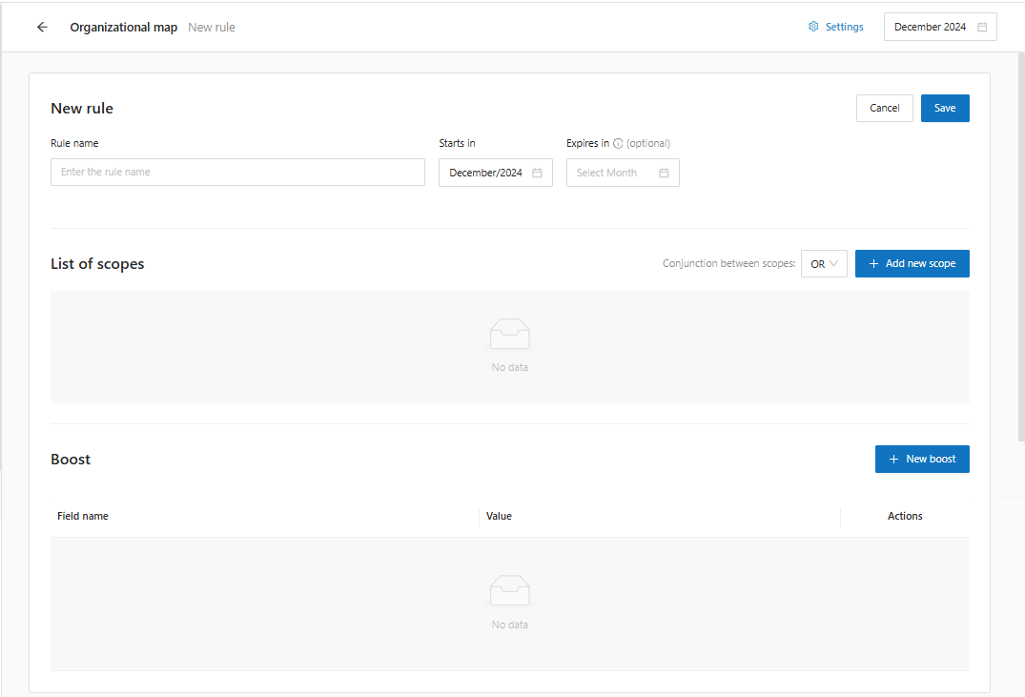Click the Field name column header
The image size is (1025, 697).
pos(83,516)
